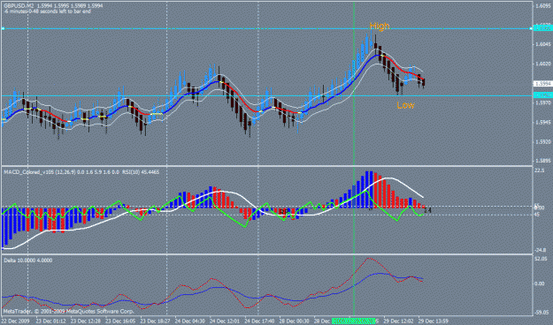Click the green highlighted date tag on time axis
The image size is (553, 325).
[x=354, y=321]
